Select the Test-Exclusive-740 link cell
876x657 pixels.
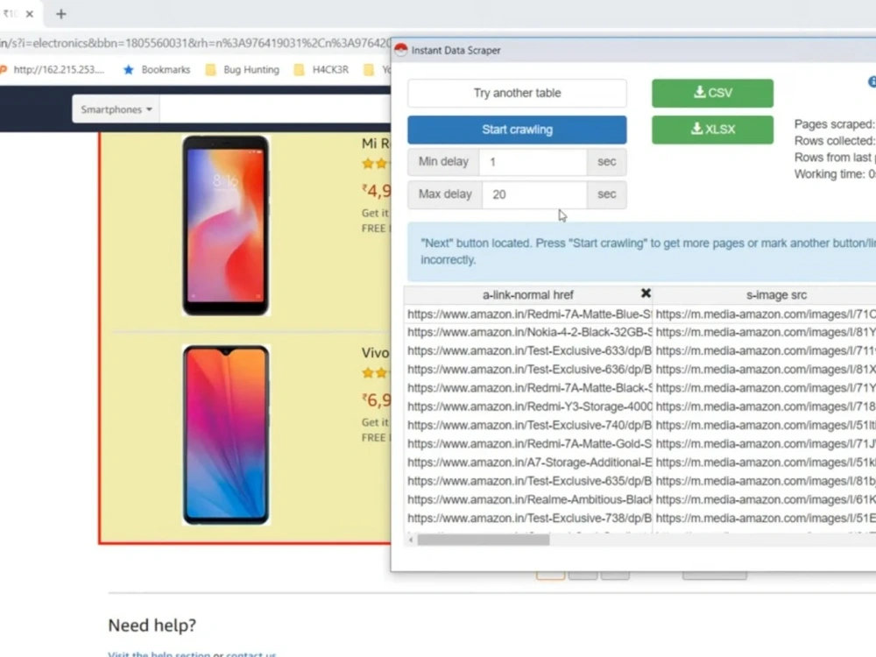click(528, 425)
